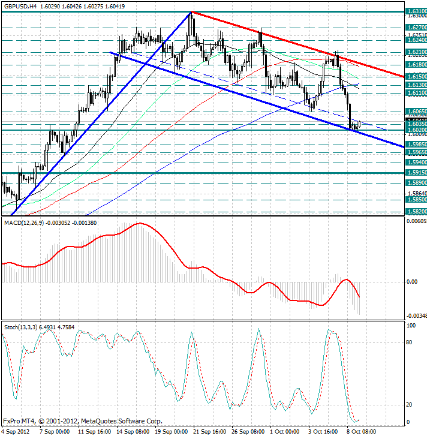
Task: Click the Stochastic 20 level value
Action: 409,405
